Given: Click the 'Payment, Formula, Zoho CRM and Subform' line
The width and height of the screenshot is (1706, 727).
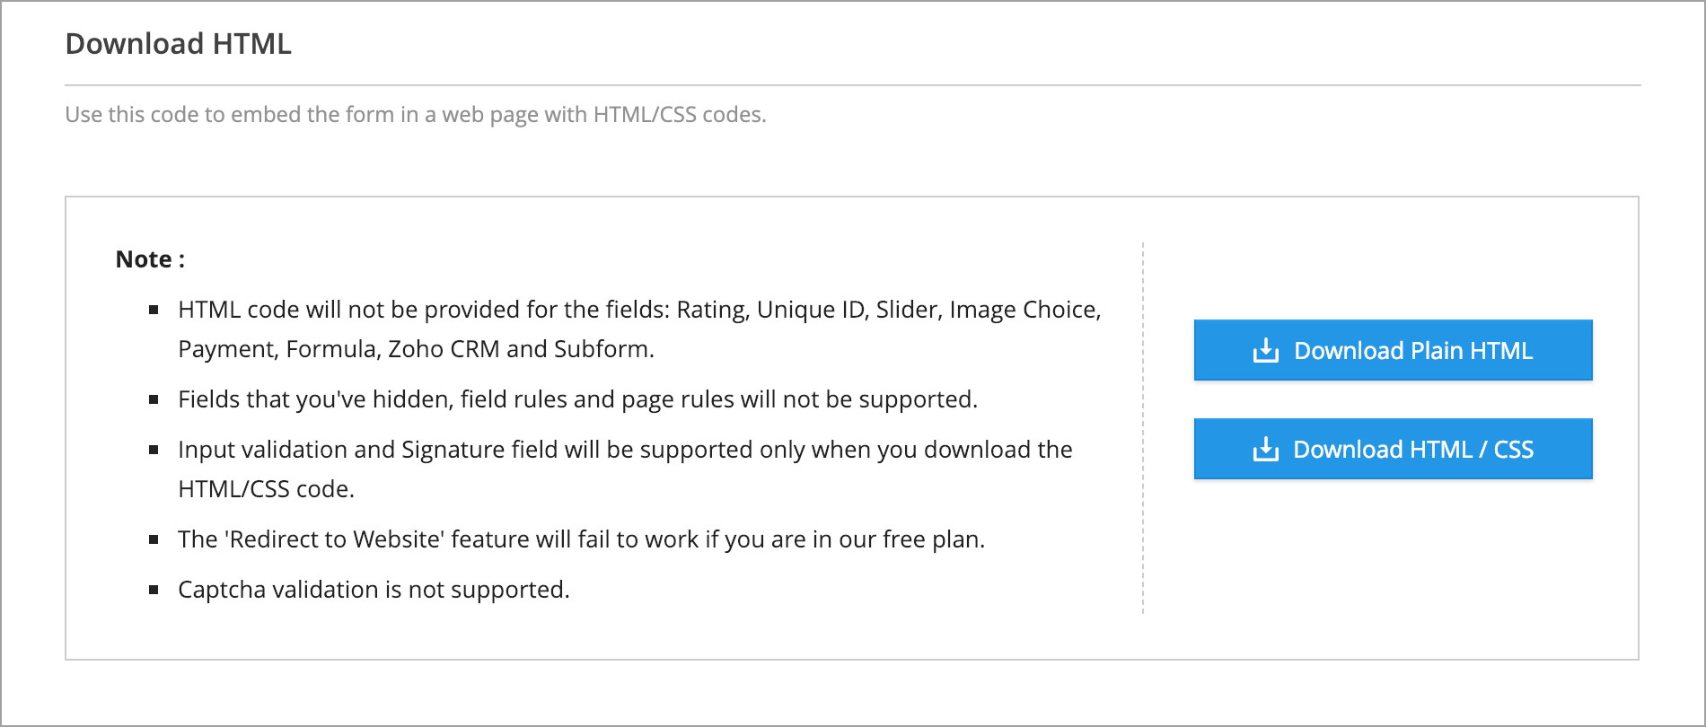Looking at the screenshot, I should click(416, 349).
